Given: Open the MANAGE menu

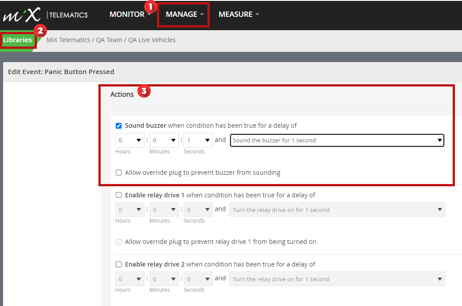Looking at the screenshot, I should pyautogui.click(x=184, y=14).
